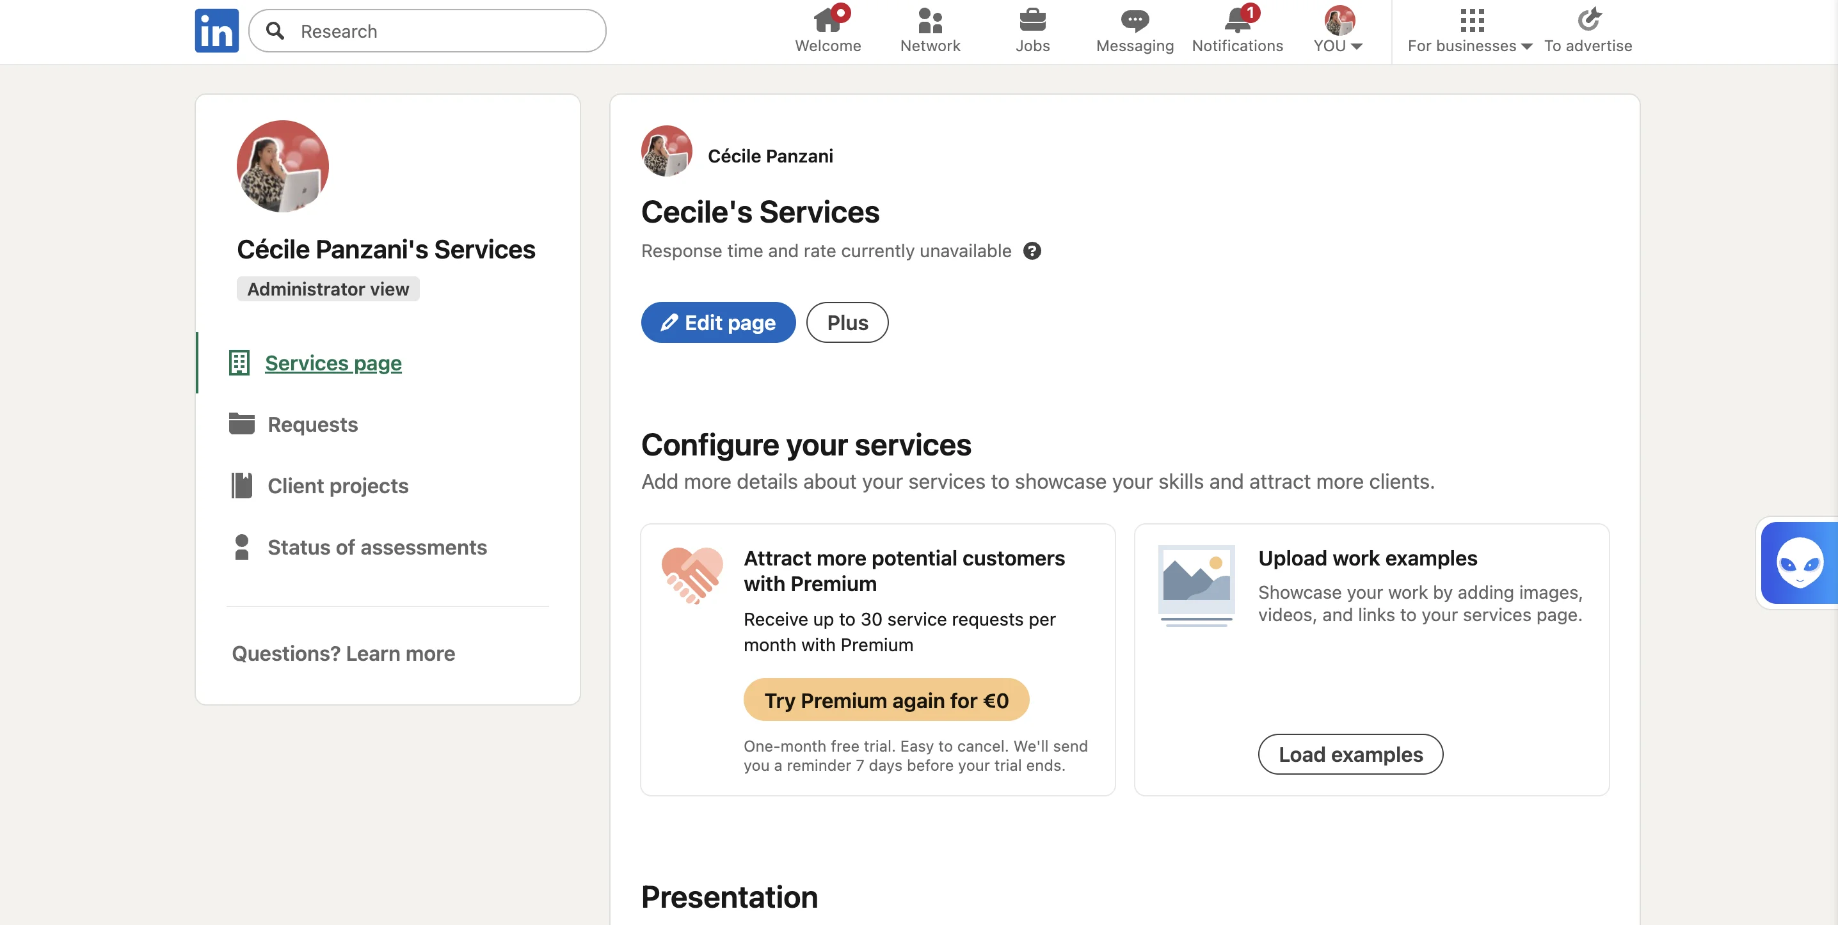Image resolution: width=1838 pixels, height=925 pixels.
Task: Click the Client projects book icon
Action: coord(241,485)
